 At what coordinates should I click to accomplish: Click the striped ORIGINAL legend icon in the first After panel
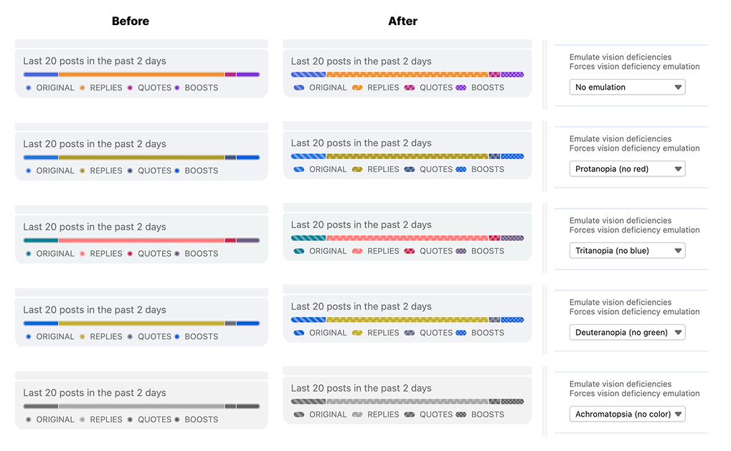pyautogui.click(x=298, y=87)
